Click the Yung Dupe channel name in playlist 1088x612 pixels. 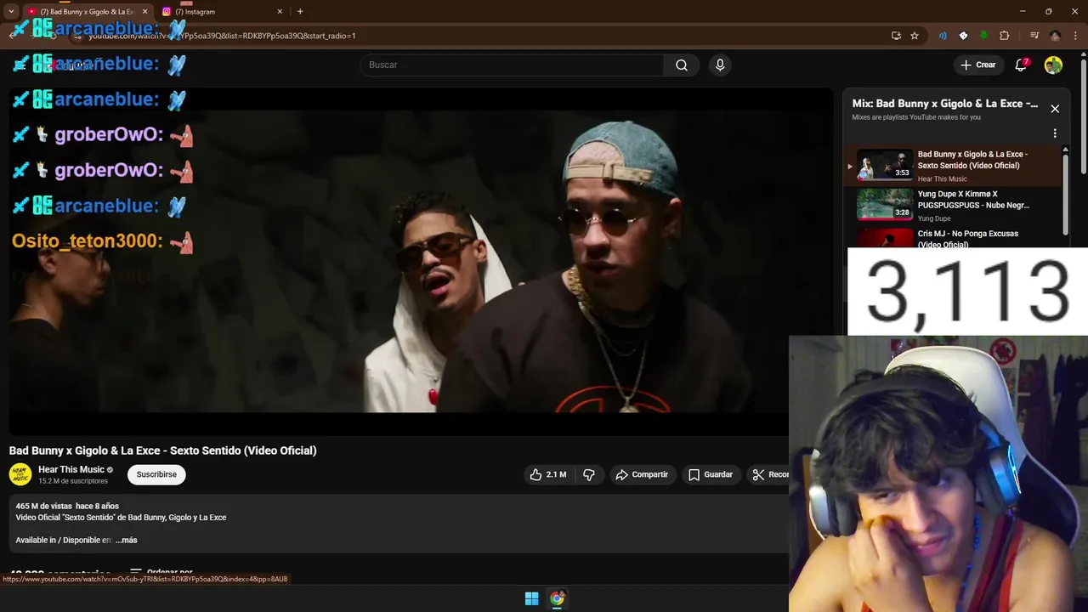tap(934, 218)
